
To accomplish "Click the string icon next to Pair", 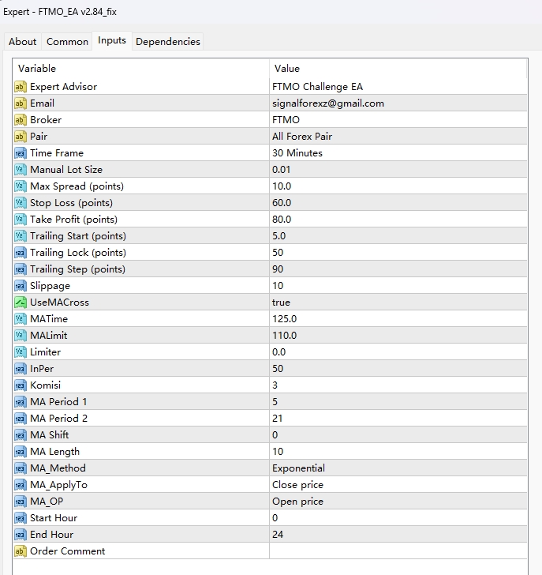I will [x=21, y=137].
